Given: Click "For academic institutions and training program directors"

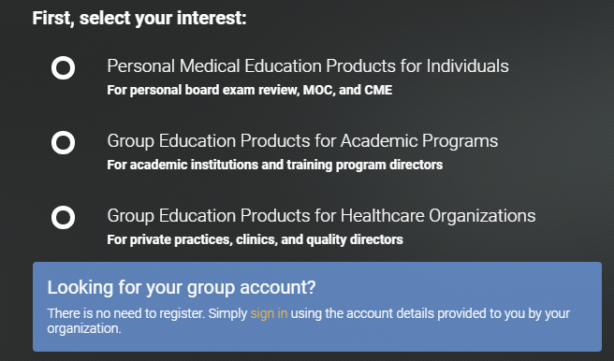Looking at the screenshot, I should (275, 165).
